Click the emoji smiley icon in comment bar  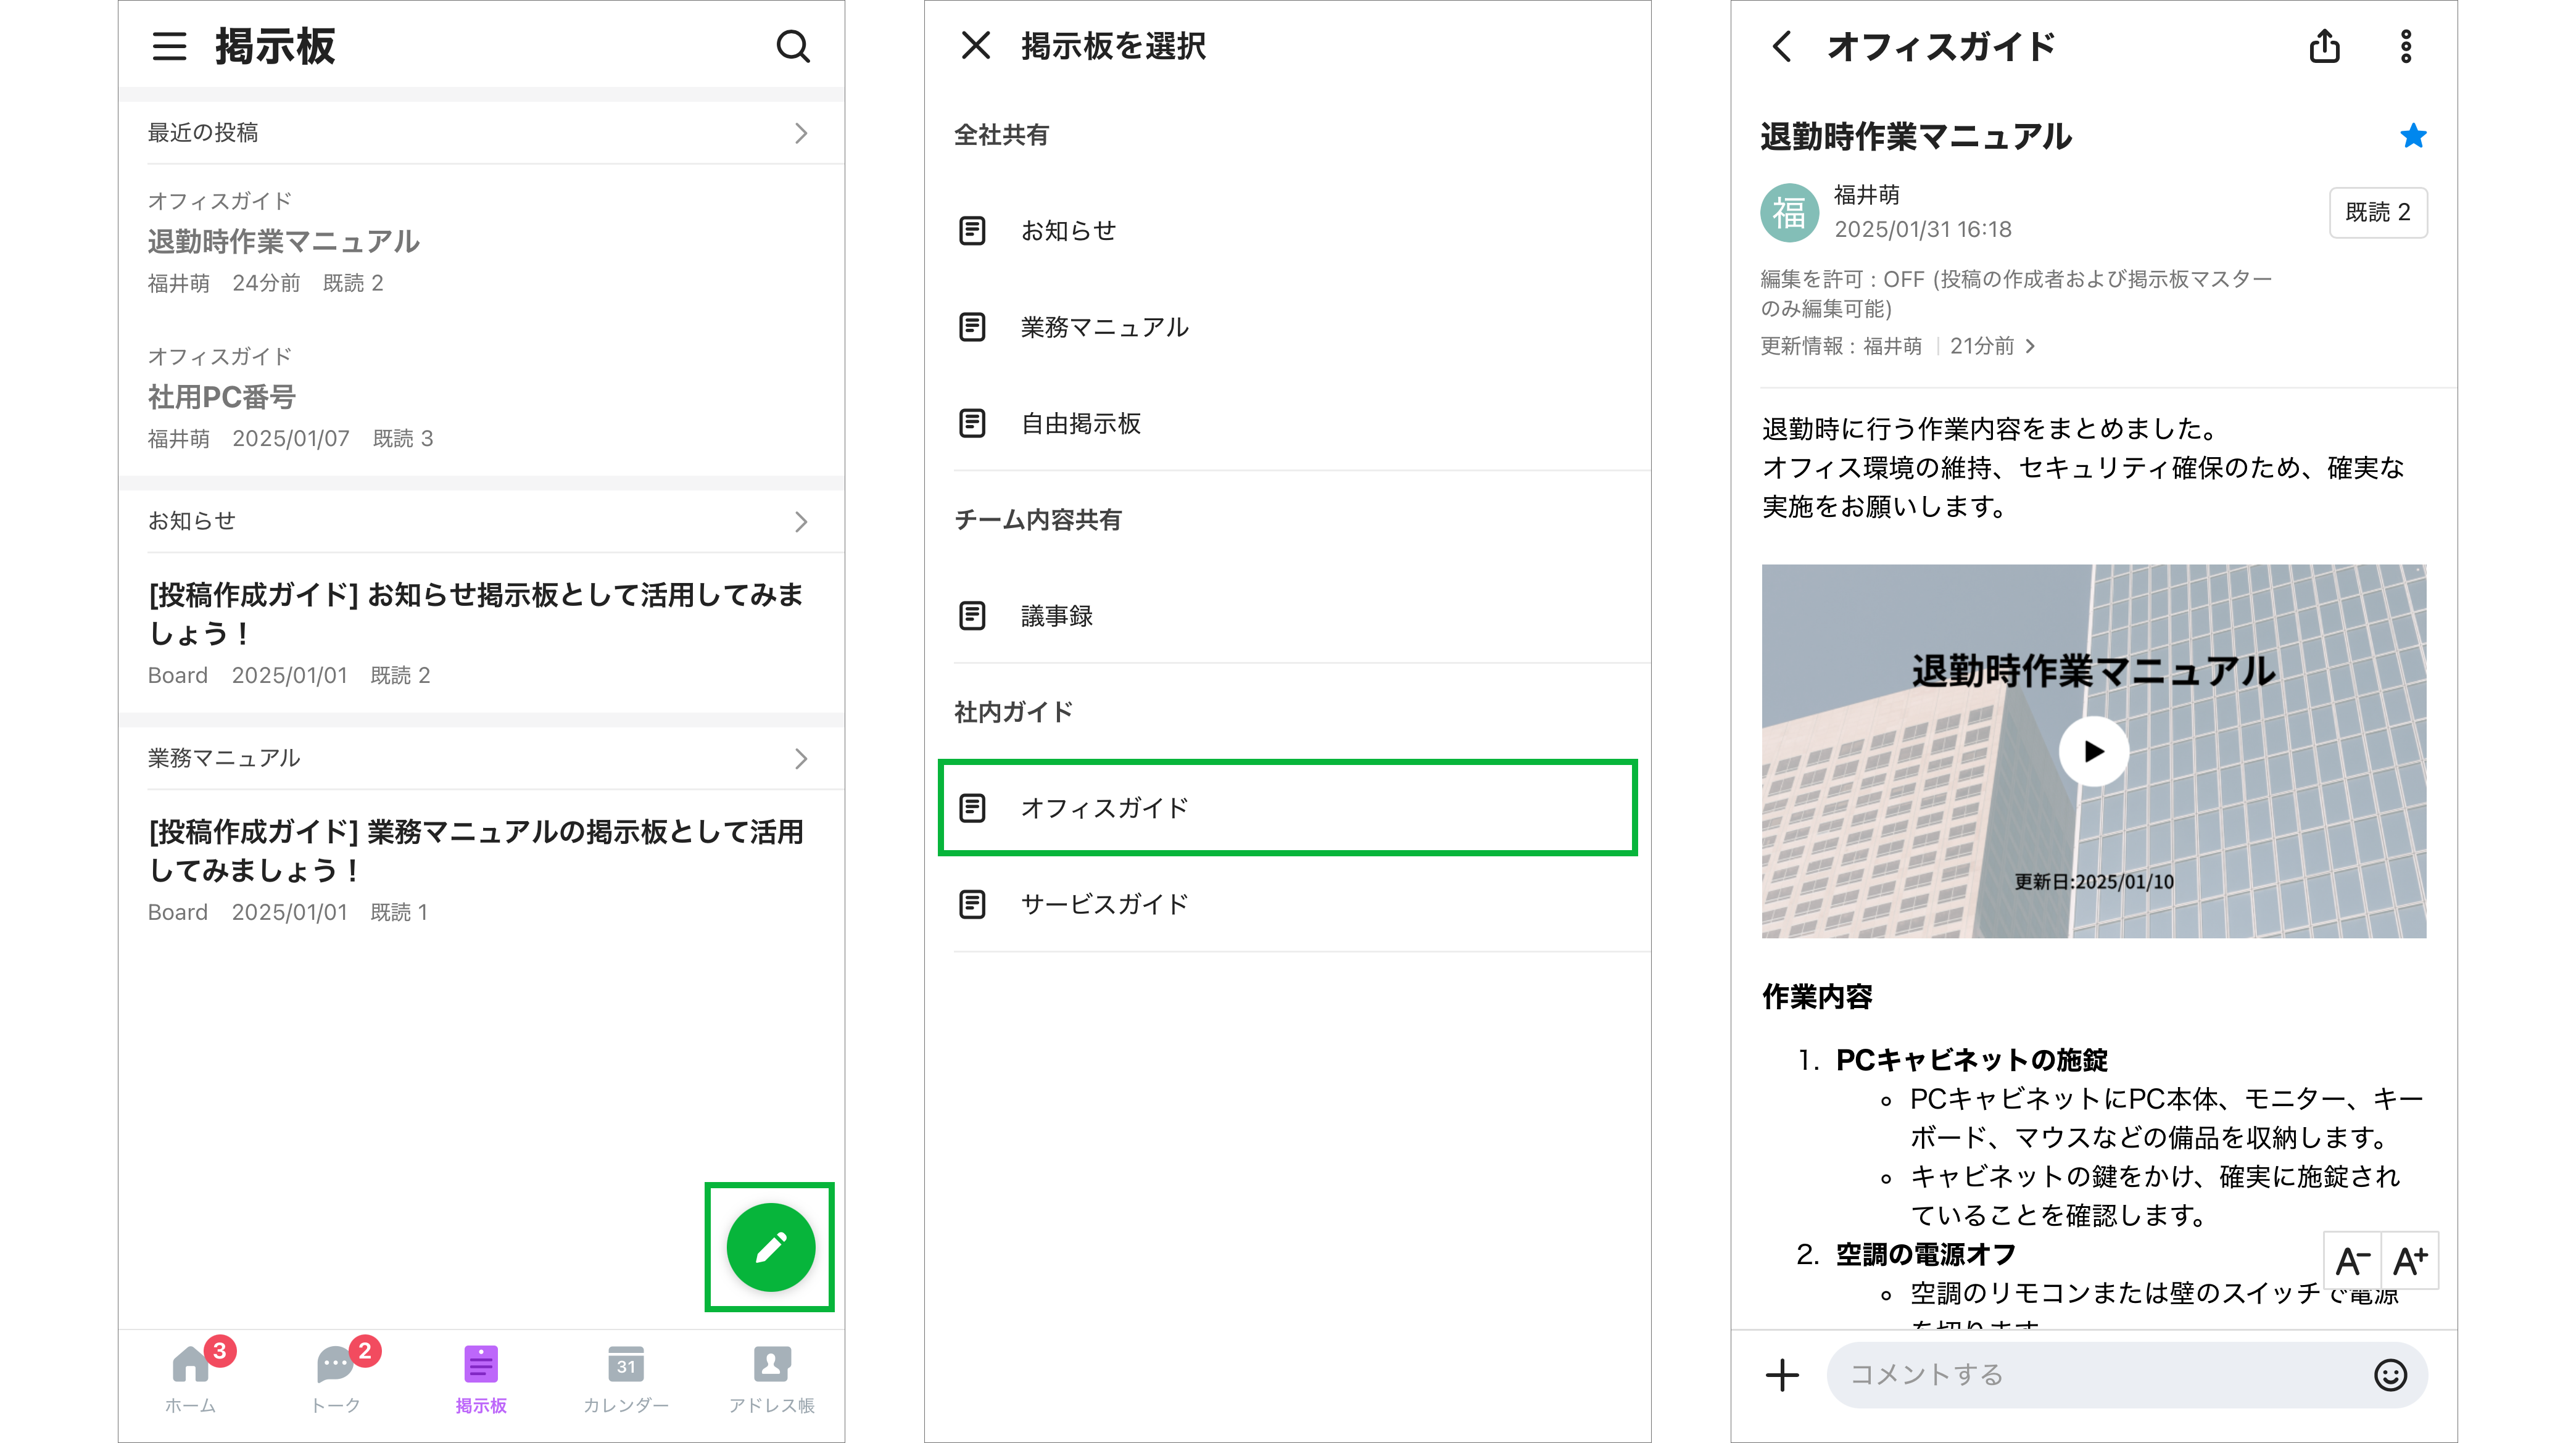[x=2390, y=1375]
